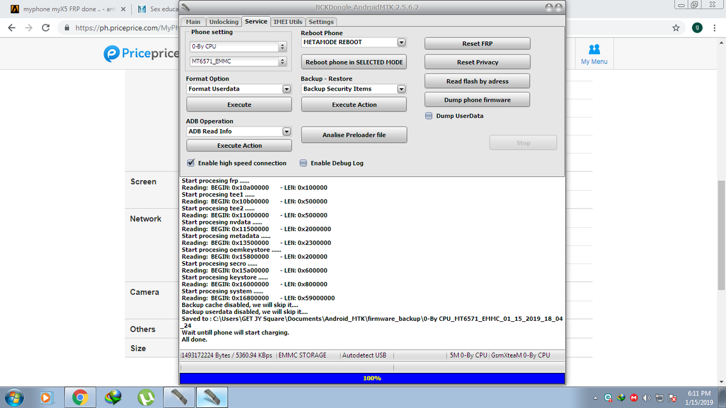Click the IDM tray icon
Viewport: 726px width, 408px height.
coord(621,398)
